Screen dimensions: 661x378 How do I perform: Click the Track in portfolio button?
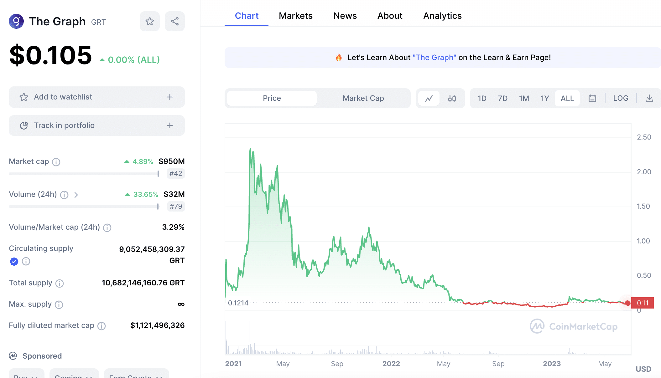[x=97, y=125]
